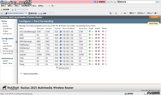Click End port field containing 6901
The image size is (161, 95).
tap(50, 41)
